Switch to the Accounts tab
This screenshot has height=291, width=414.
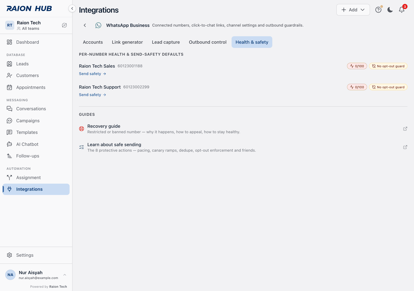pos(93,42)
